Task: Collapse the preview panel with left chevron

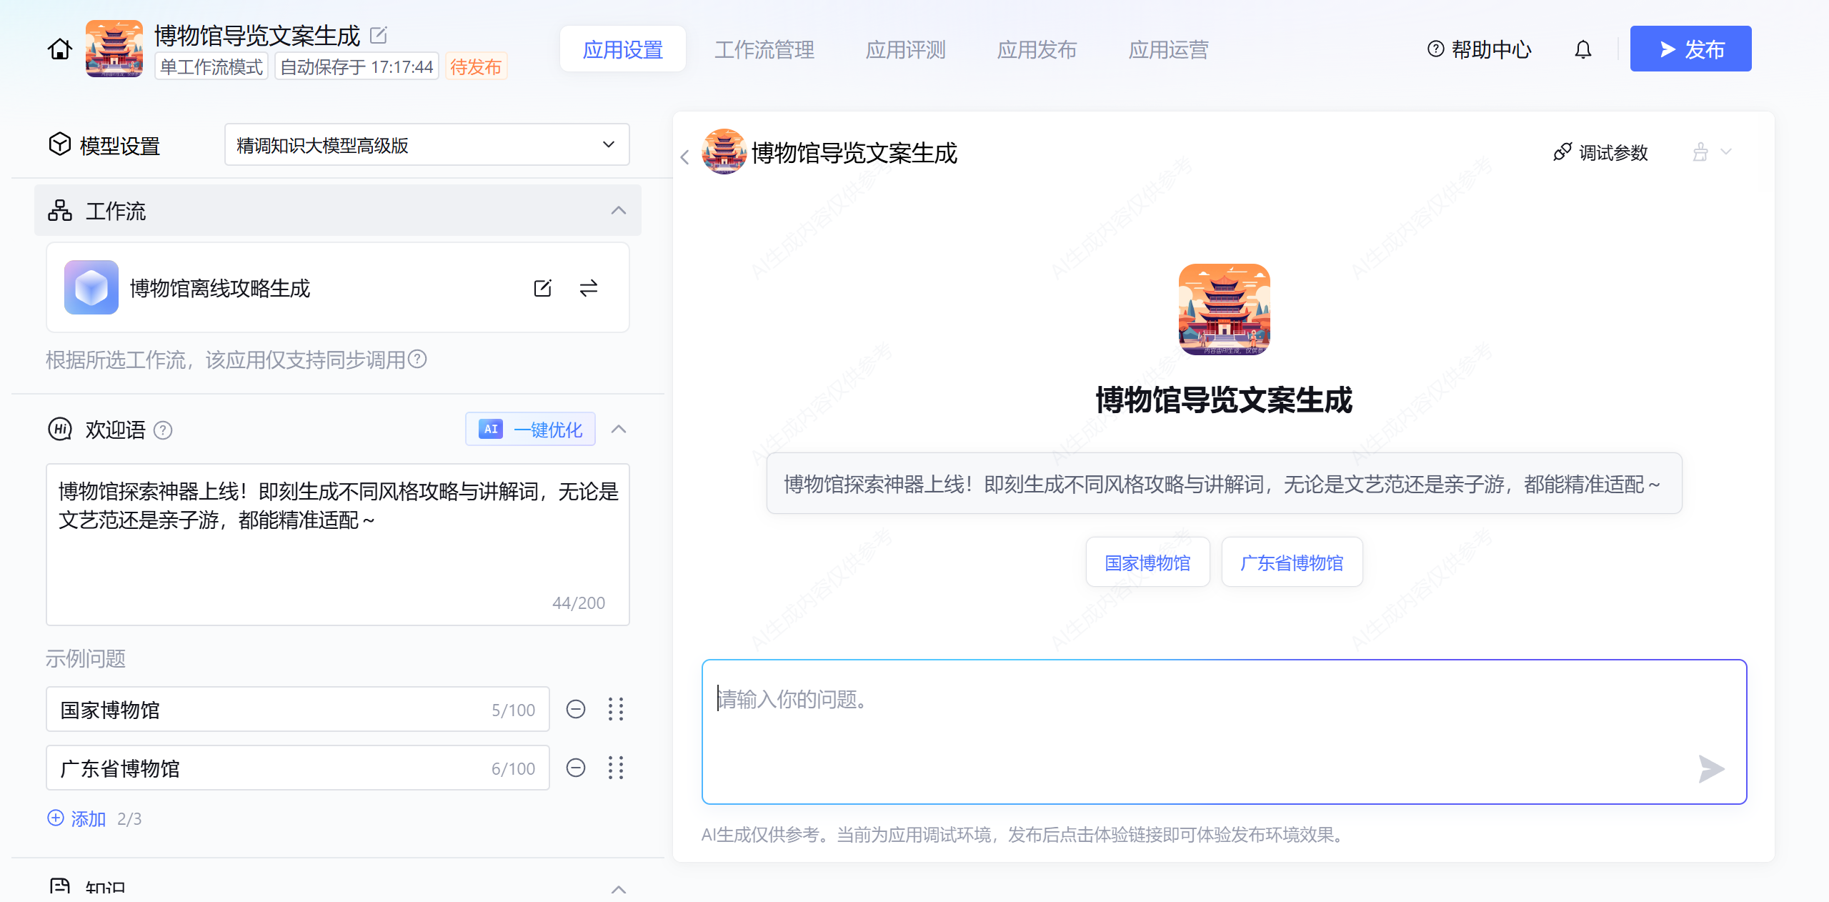Action: (x=684, y=157)
